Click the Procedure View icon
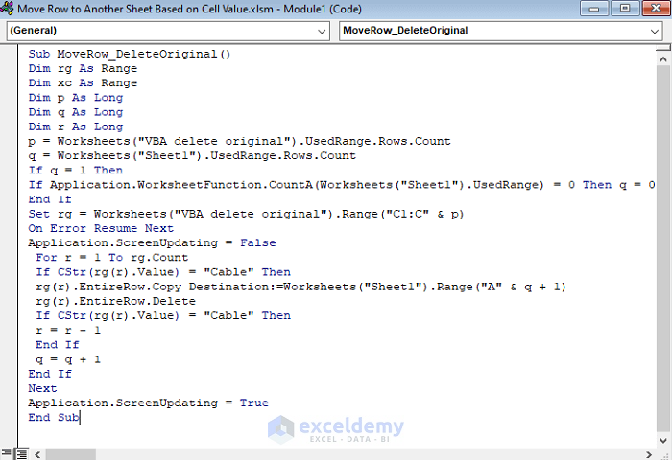This screenshot has height=460, width=672. coord(6,453)
